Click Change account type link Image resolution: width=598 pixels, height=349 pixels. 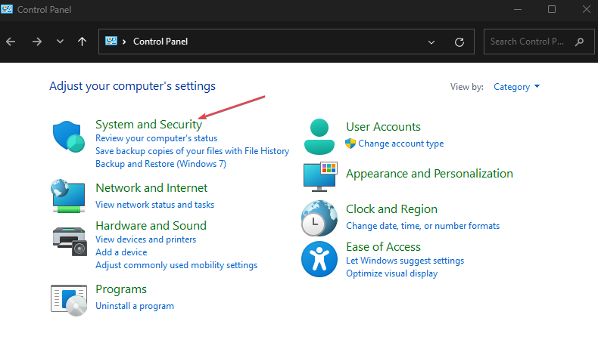pos(400,144)
